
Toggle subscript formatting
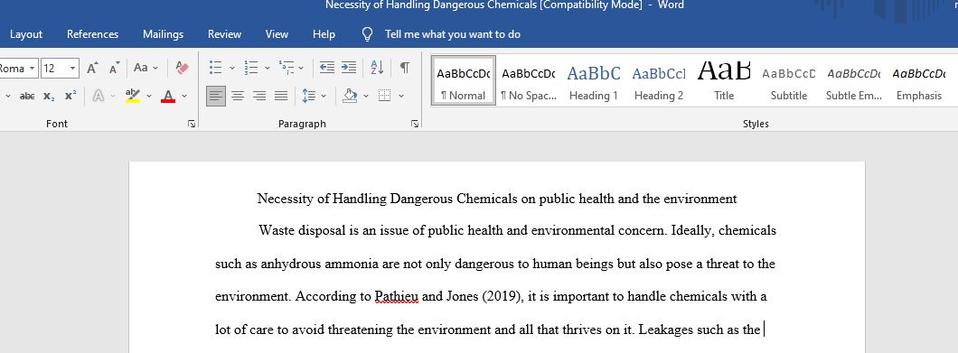click(x=49, y=96)
